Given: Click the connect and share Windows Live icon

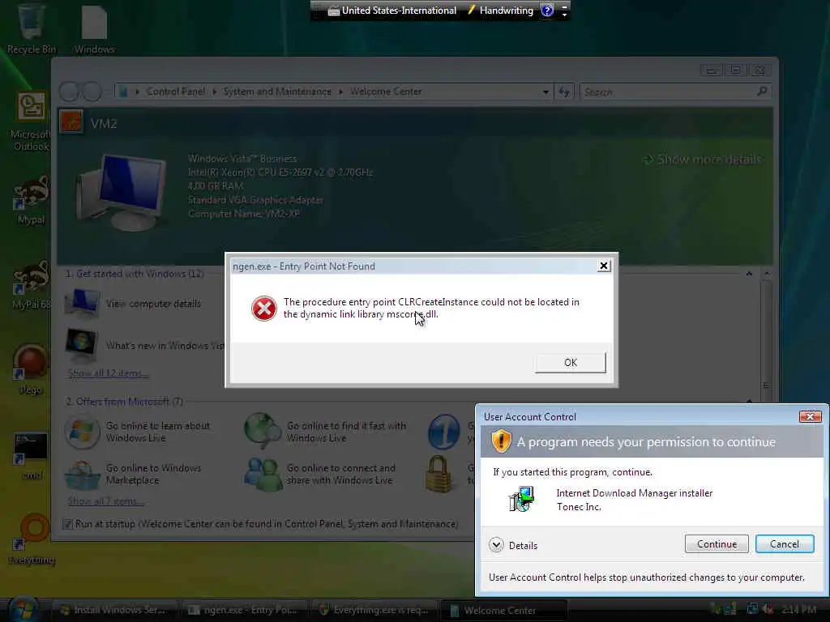Looking at the screenshot, I should click(x=263, y=474).
